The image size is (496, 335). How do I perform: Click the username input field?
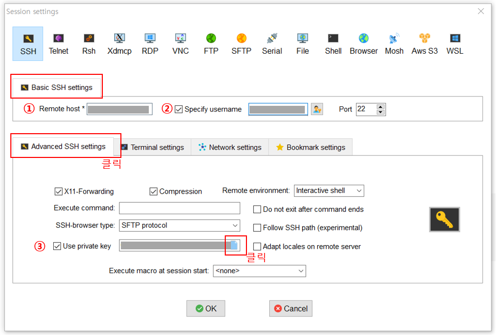point(278,109)
